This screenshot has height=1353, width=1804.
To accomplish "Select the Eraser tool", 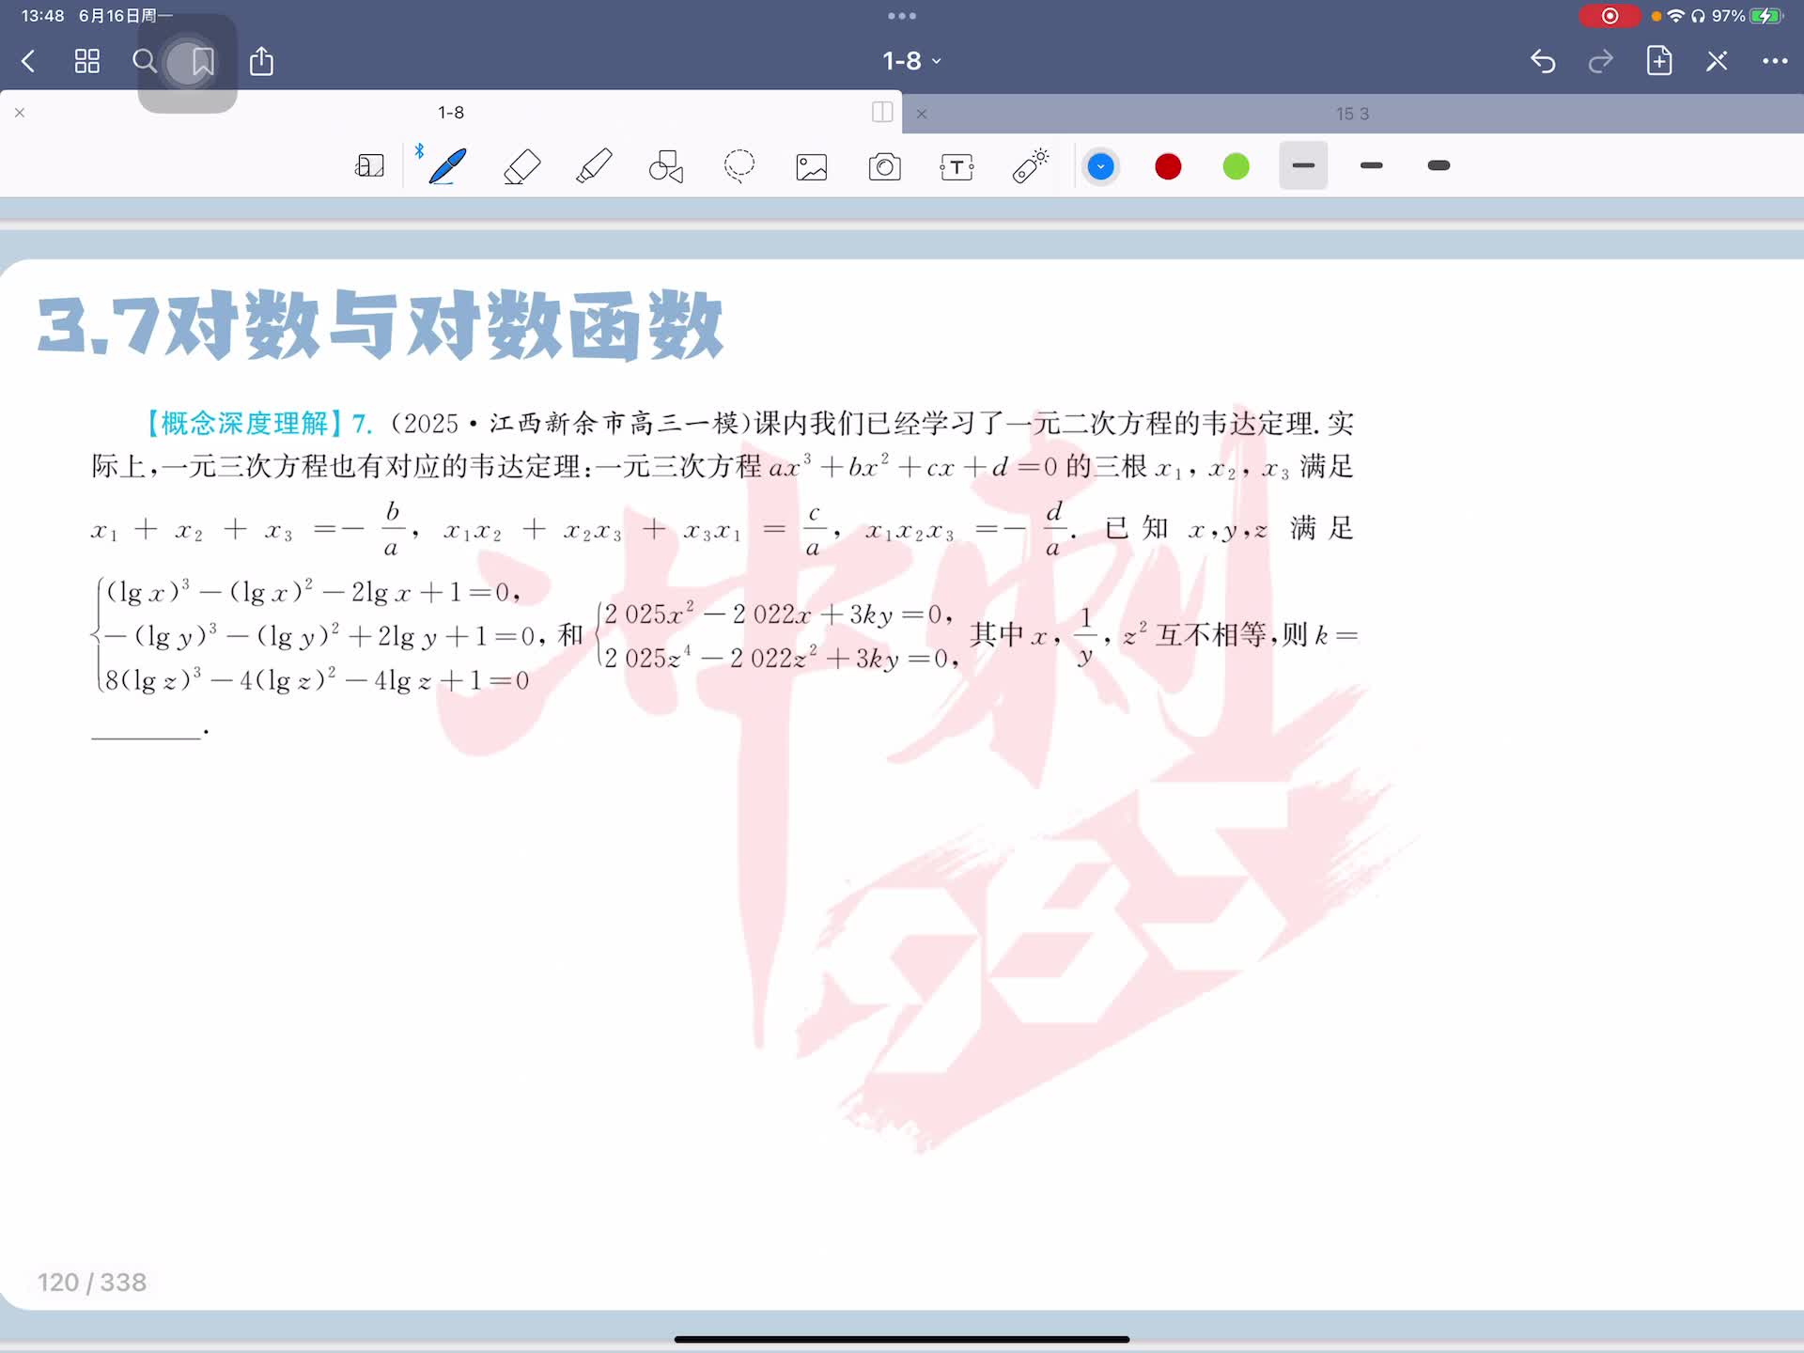I will (x=522, y=166).
